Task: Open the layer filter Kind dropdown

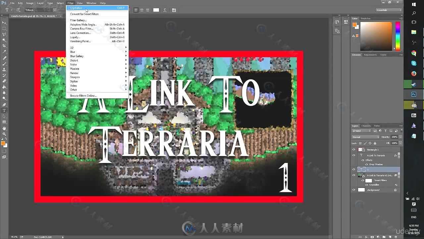Action: tap(362, 131)
